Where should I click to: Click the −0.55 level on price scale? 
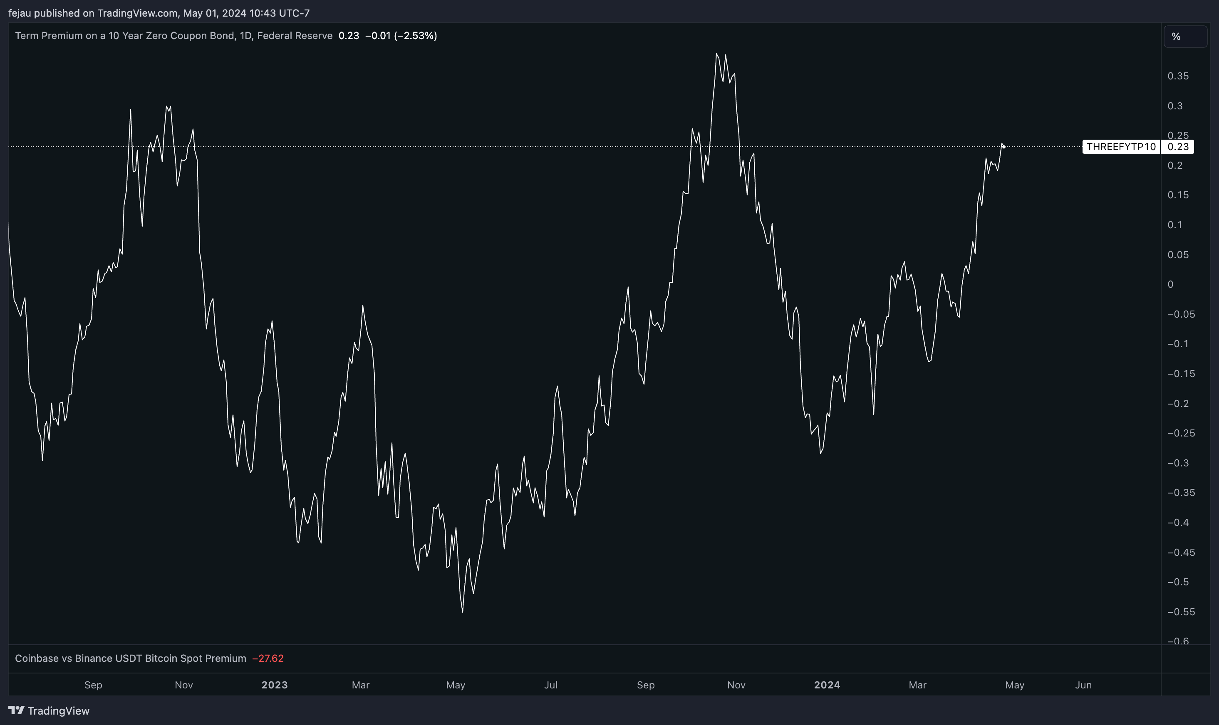coord(1181,612)
